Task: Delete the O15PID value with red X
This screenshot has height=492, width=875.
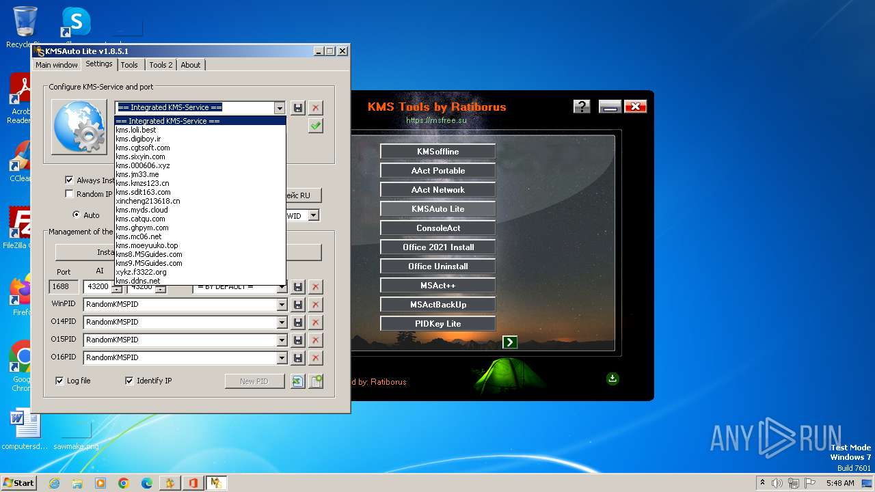Action: 316,340
